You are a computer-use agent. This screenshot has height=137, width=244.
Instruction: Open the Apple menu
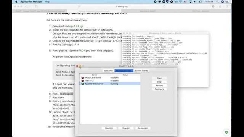click(16, 2)
